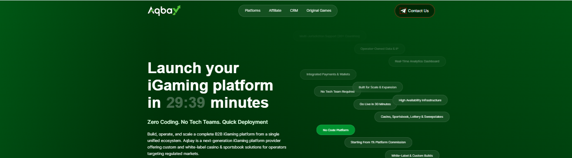This screenshot has width=572, height=158.
Task: Click the Integrated Payments & Wallets tag
Action: (x=328, y=74)
